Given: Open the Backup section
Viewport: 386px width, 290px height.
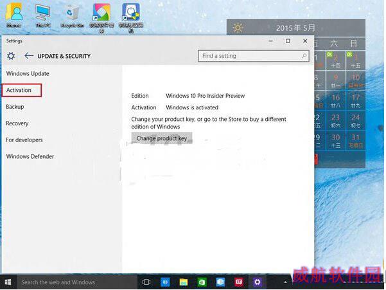Looking at the screenshot, I should pyautogui.click(x=15, y=107).
